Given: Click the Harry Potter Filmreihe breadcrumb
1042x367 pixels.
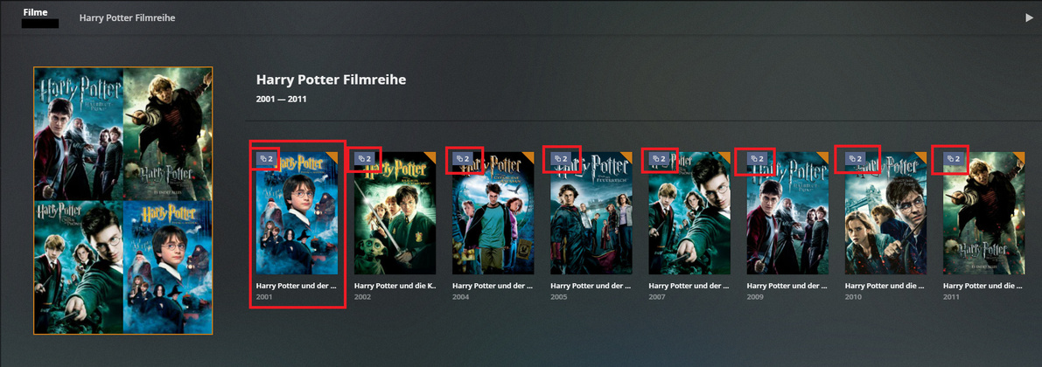Looking at the screenshot, I should (x=127, y=18).
